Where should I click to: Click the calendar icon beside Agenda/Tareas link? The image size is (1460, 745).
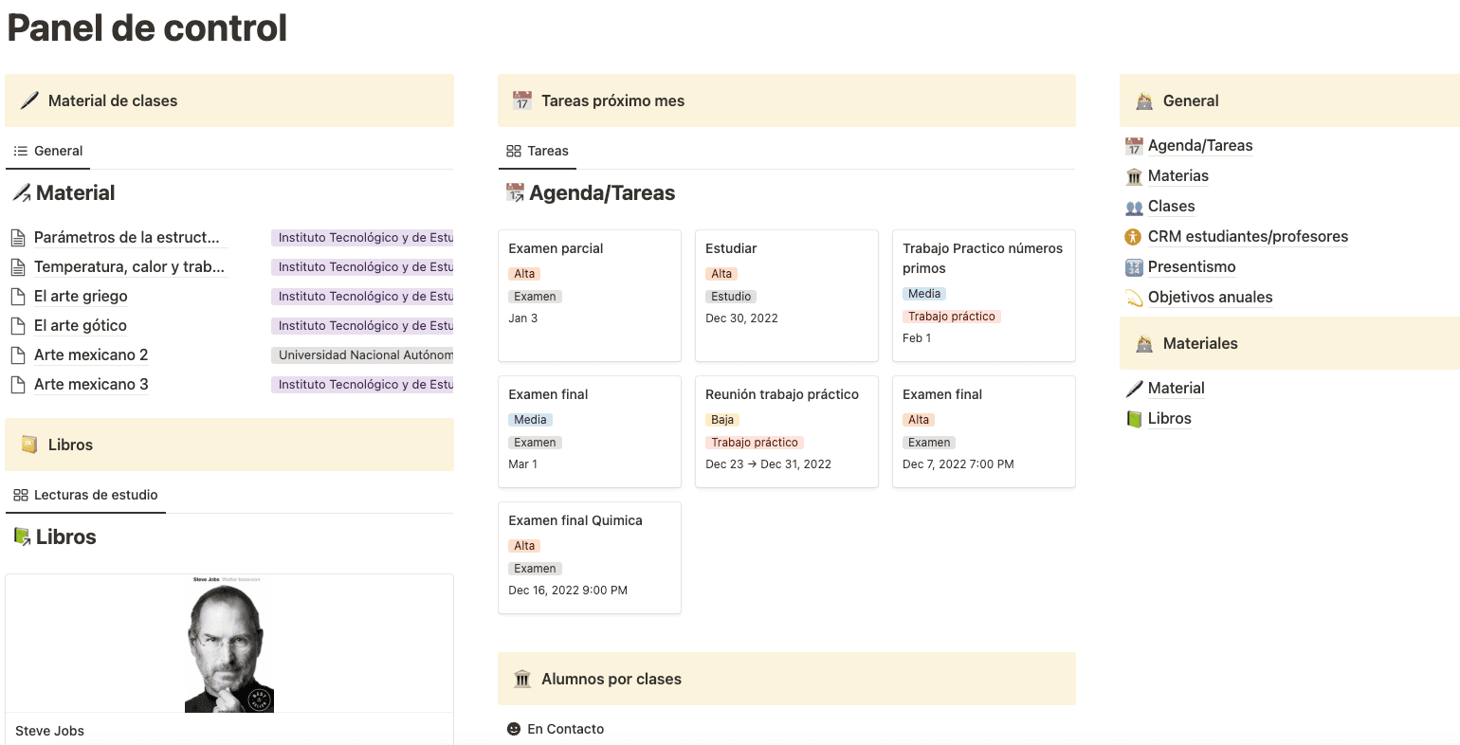tap(1134, 146)
